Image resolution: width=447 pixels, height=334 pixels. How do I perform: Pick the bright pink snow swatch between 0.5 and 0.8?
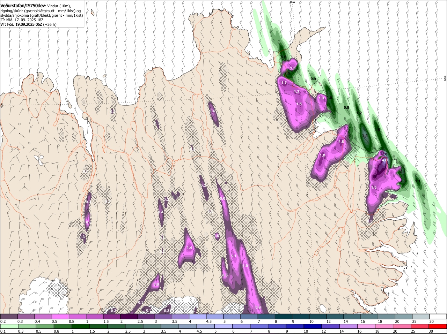pyautogui.click(x=60, y=316)
